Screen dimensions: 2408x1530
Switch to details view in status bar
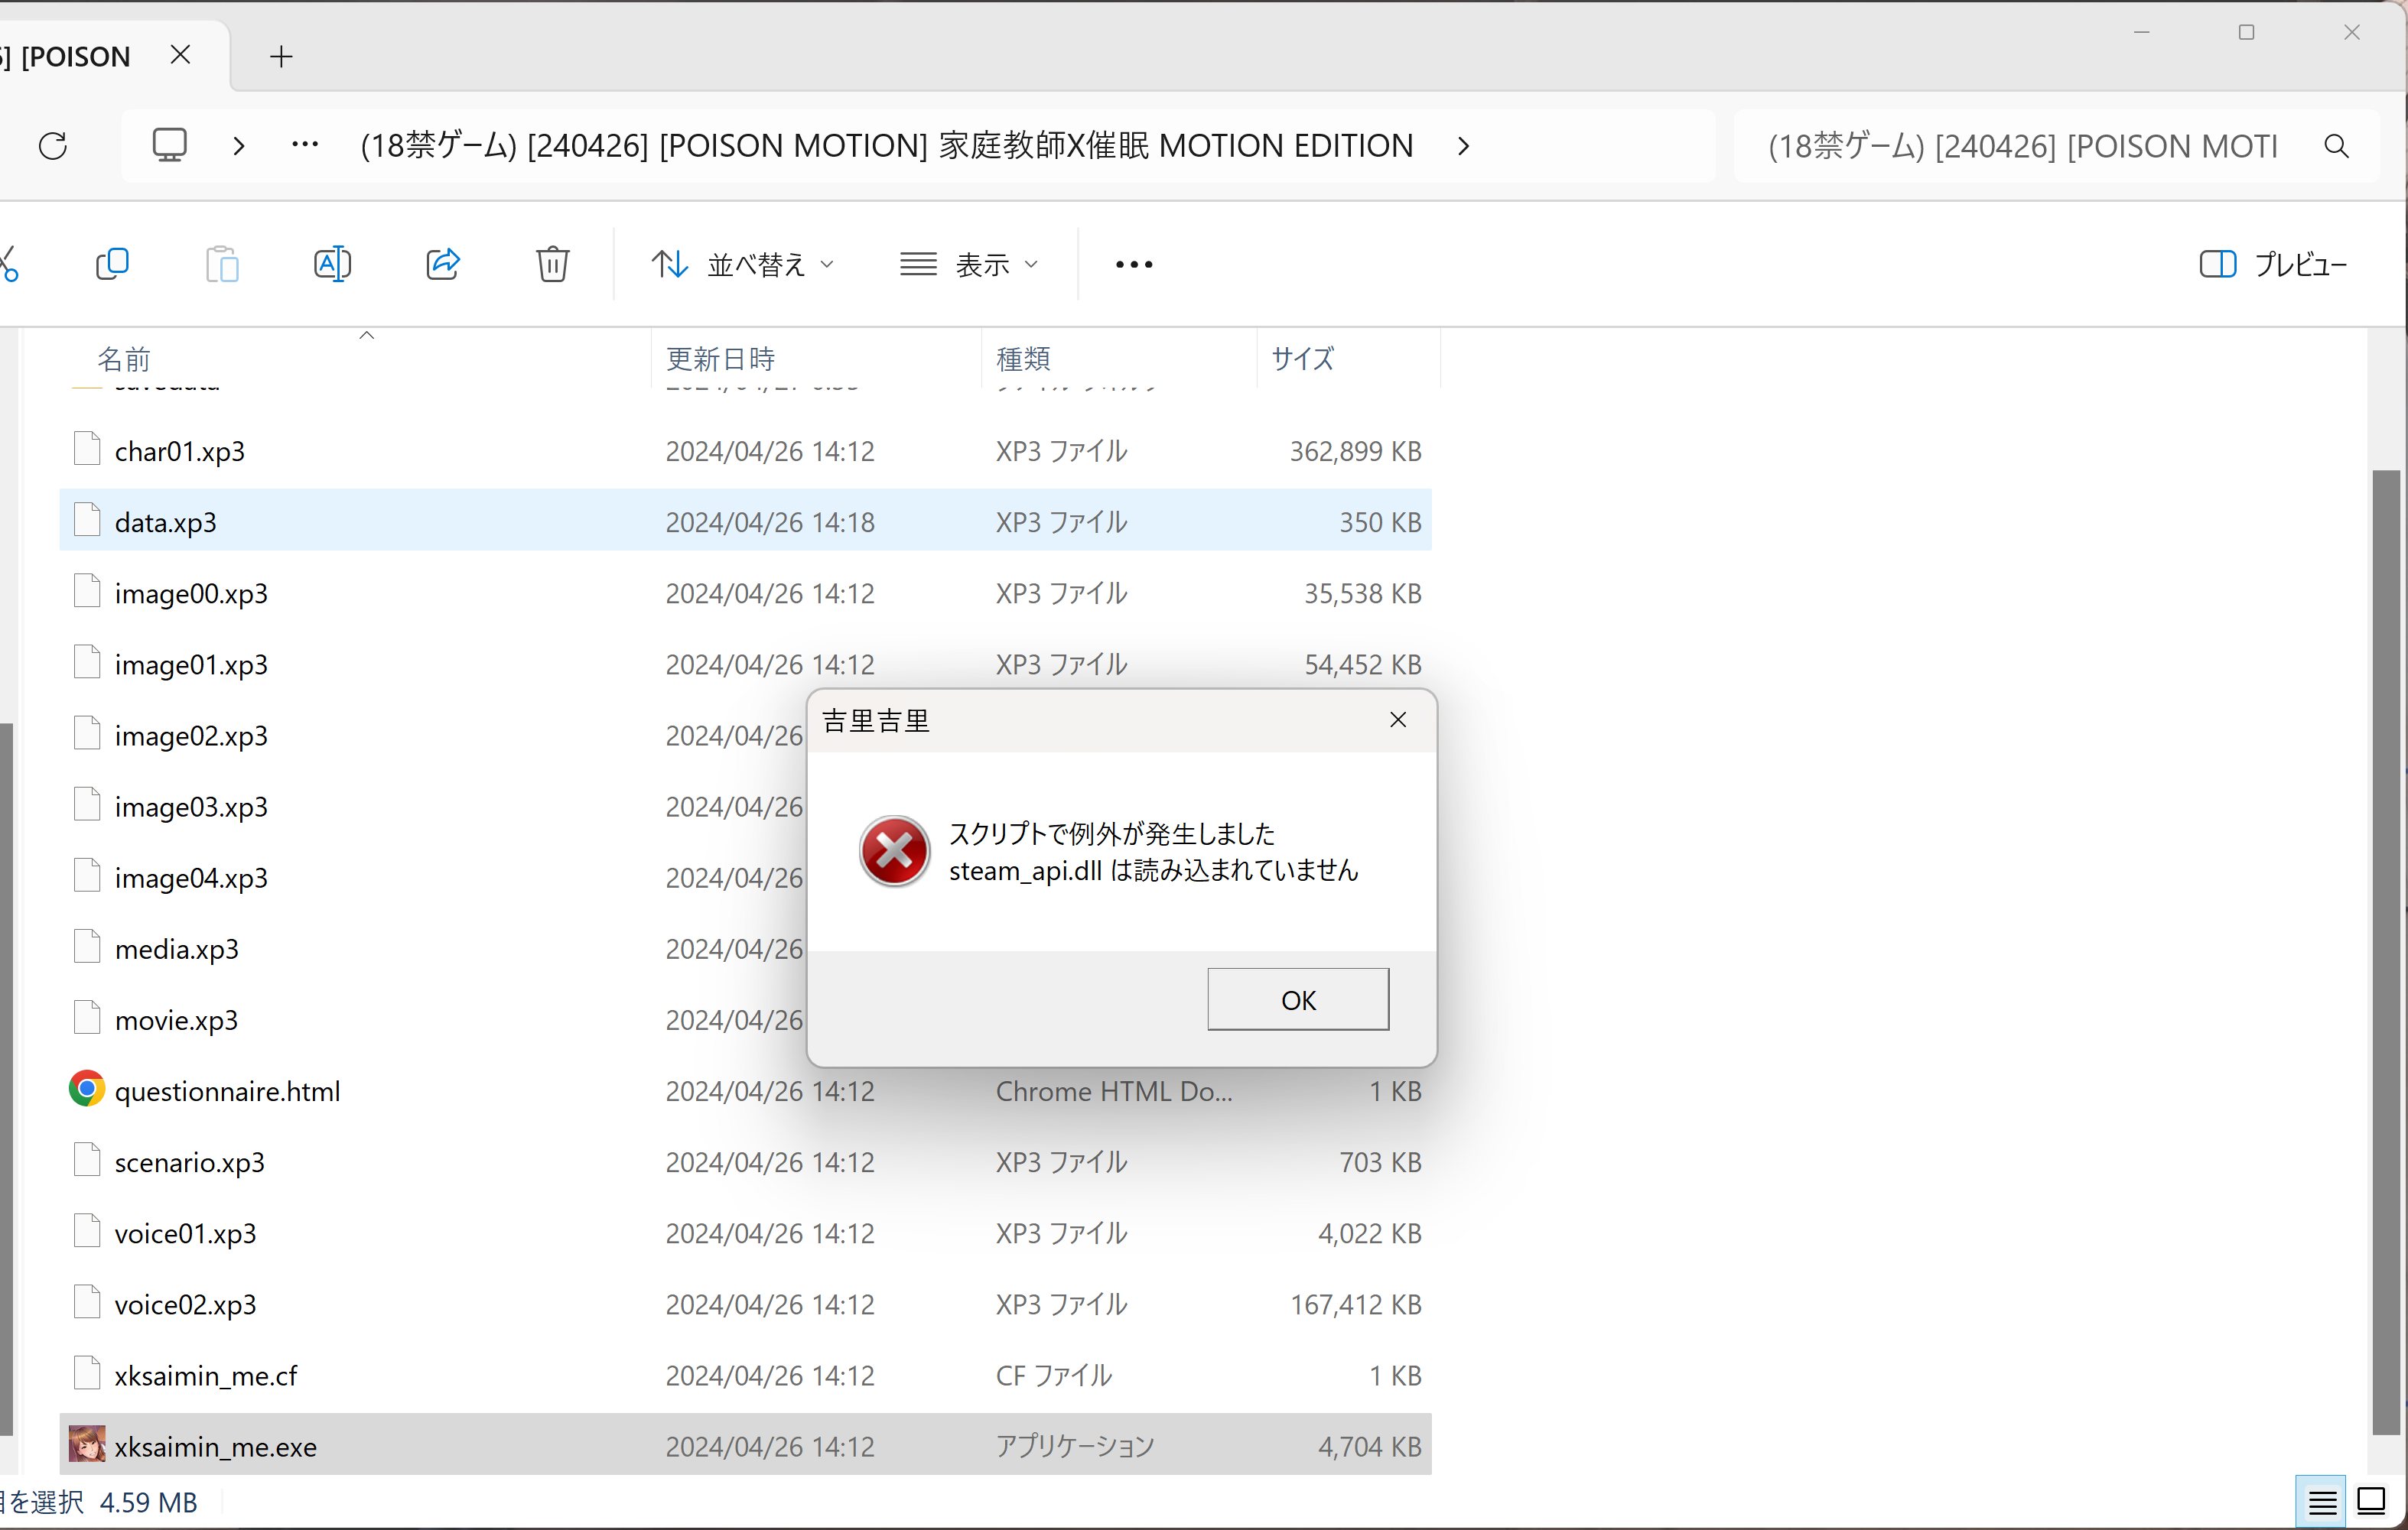[2322, 1501]
